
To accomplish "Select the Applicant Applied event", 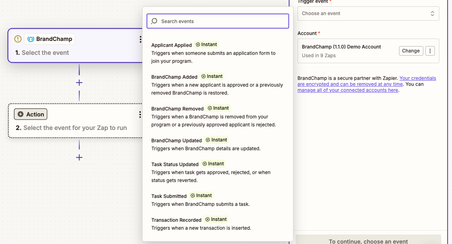I will (x=218, y=53).
